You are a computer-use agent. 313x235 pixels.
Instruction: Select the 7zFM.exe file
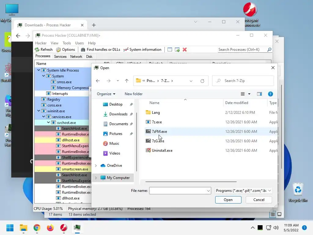(x=159, y=132)
